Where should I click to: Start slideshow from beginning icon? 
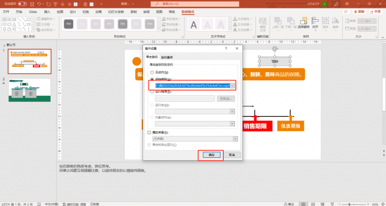(x=56, y=4)
